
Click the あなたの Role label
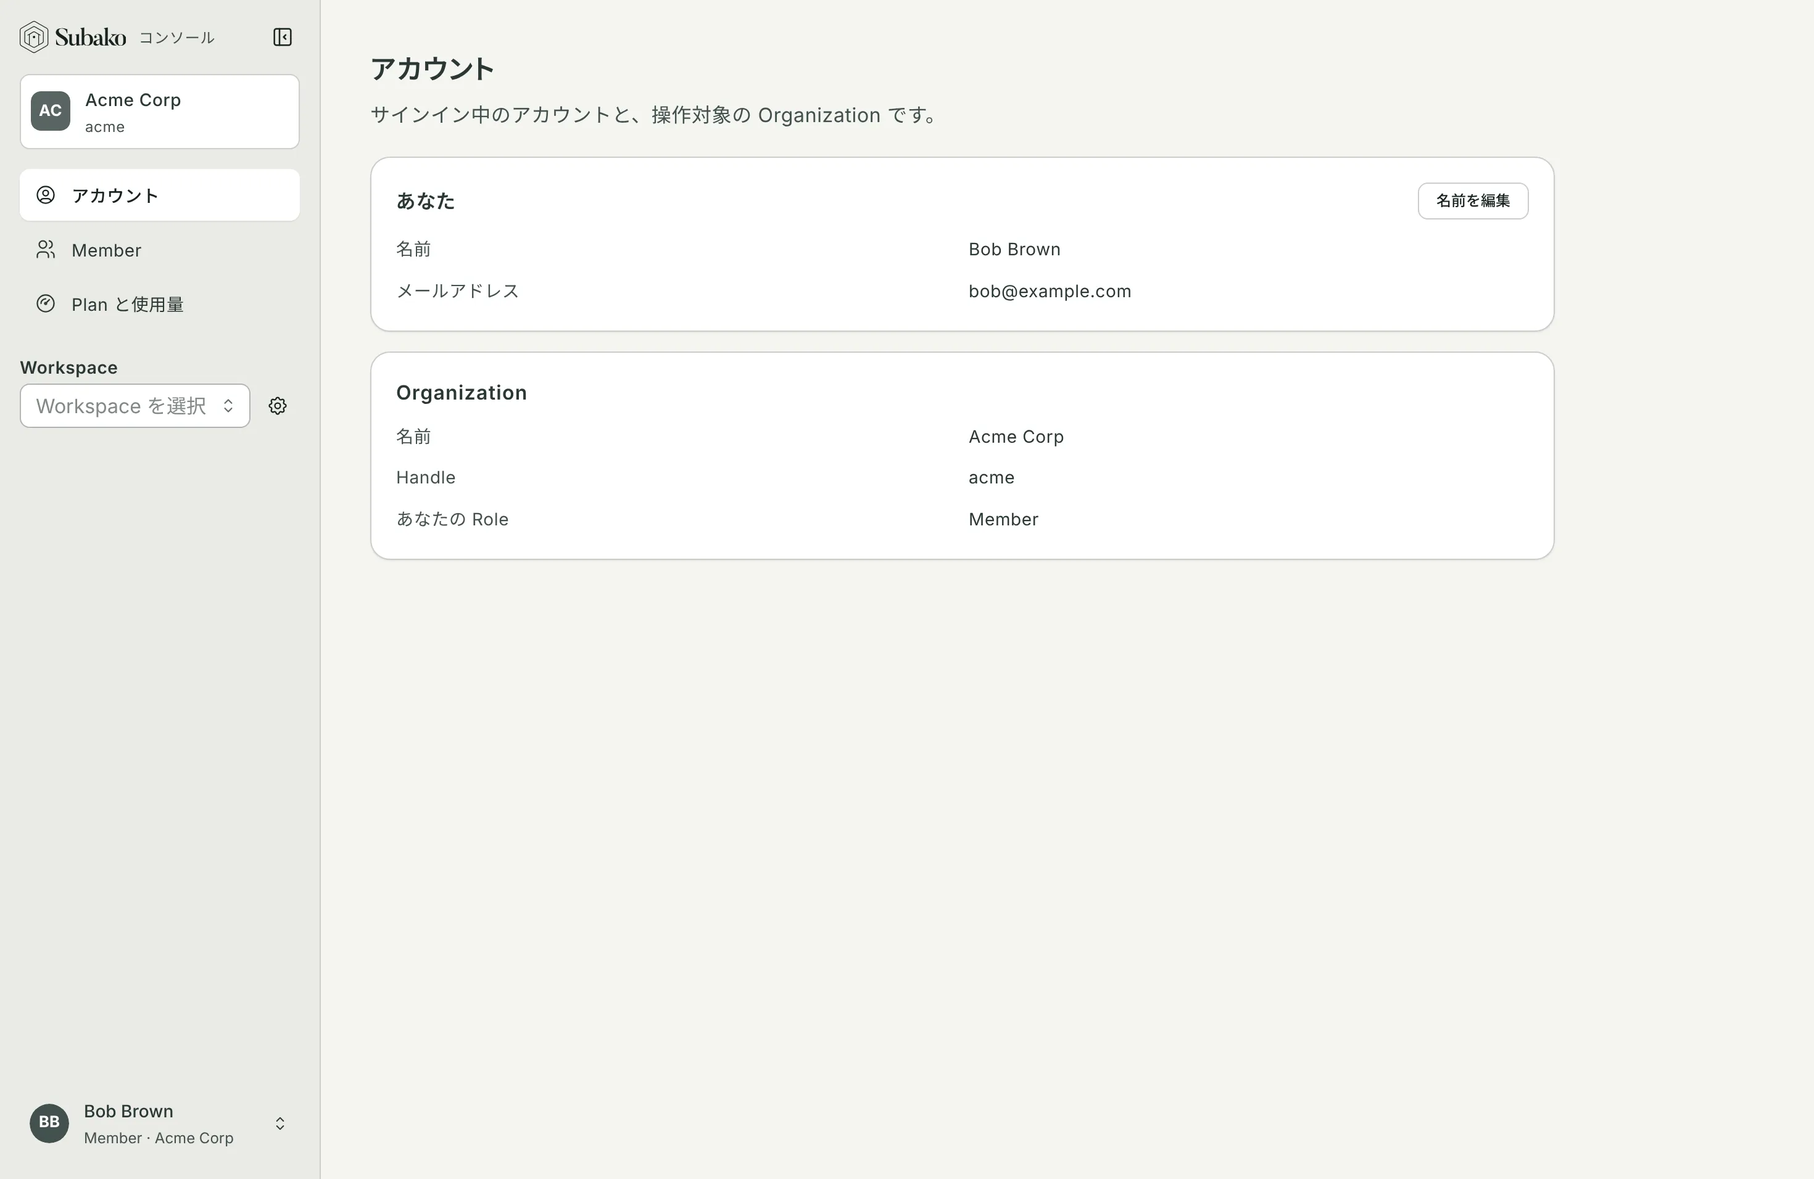pyautogui.click(x=452, y=519)
